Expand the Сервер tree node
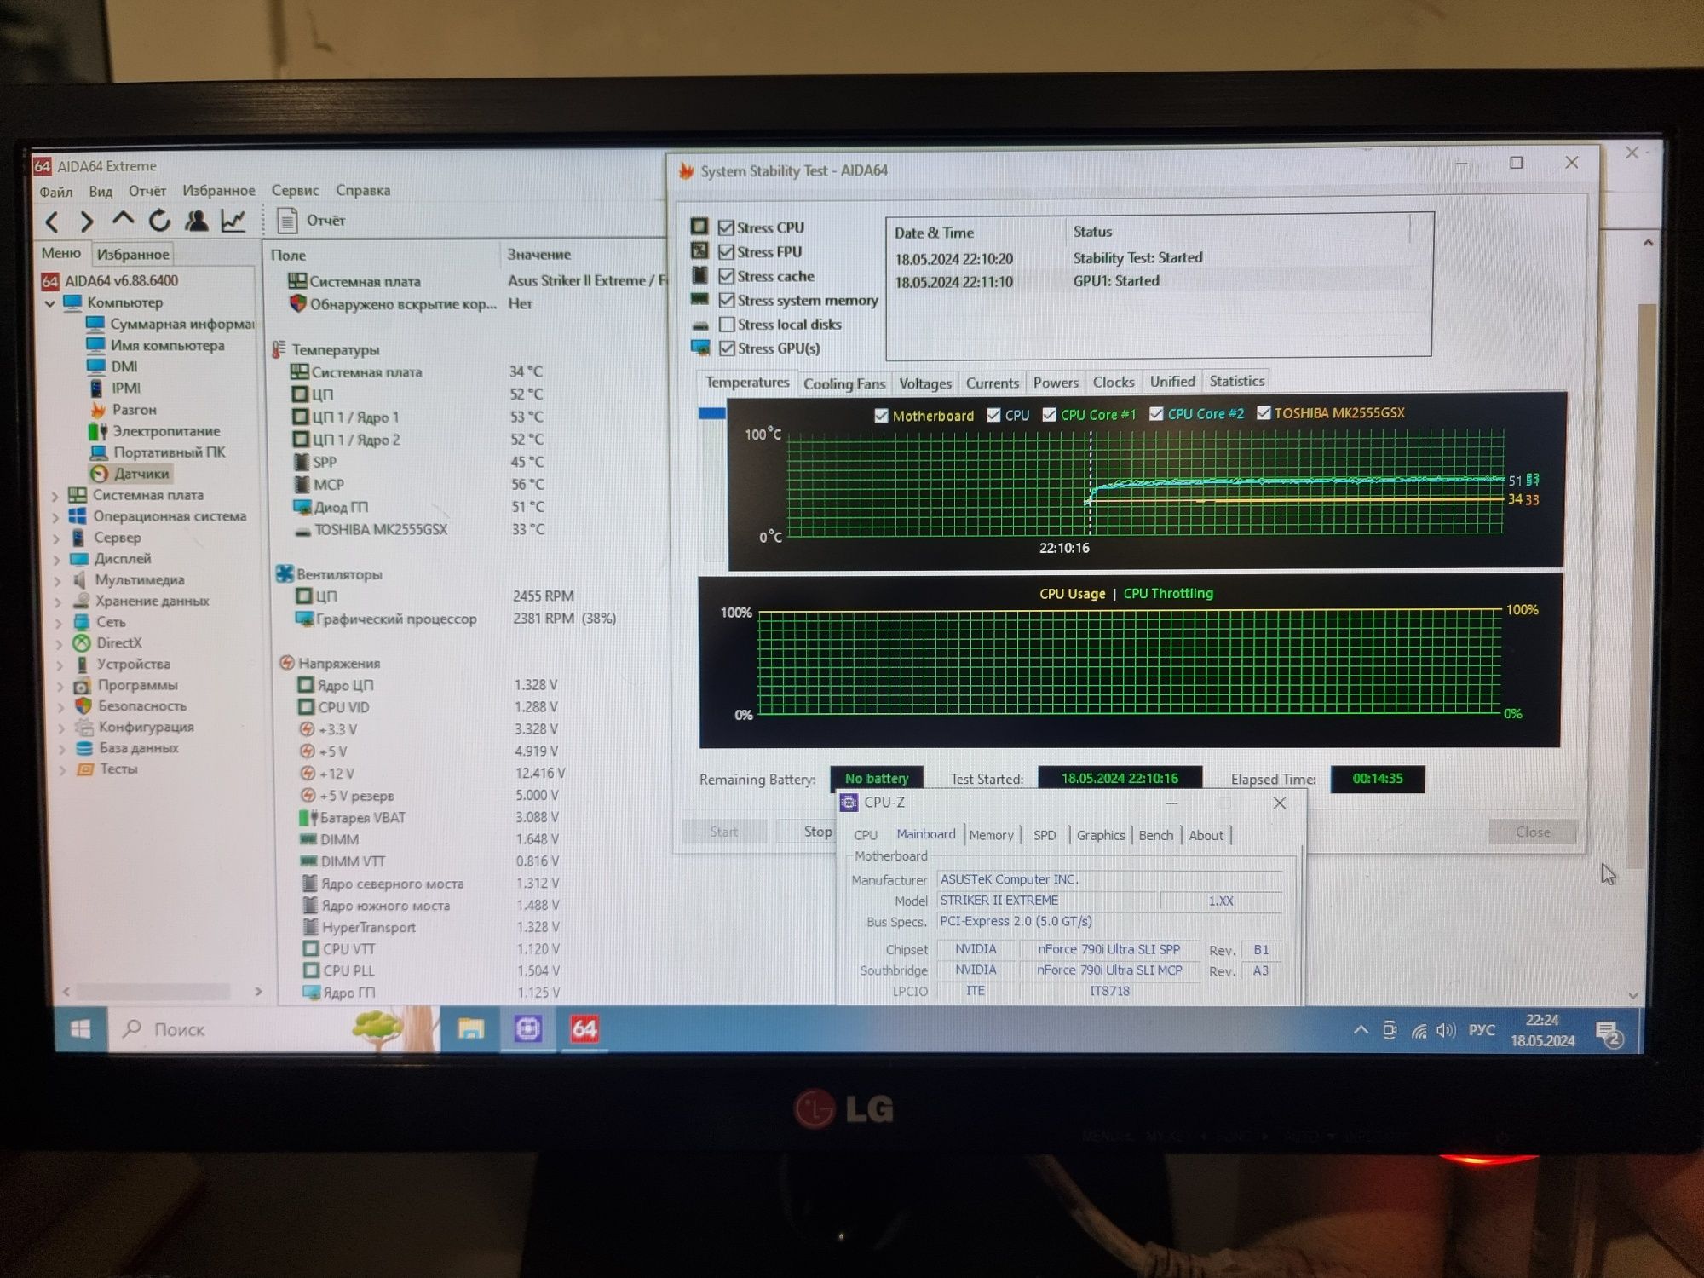 [57, 538]
